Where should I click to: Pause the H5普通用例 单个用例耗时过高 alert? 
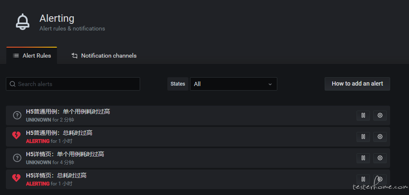(x=363, y=116)
